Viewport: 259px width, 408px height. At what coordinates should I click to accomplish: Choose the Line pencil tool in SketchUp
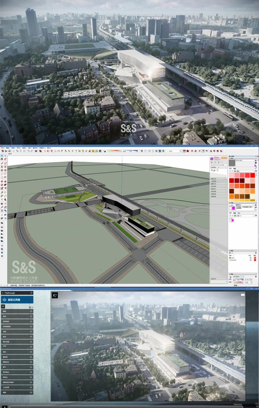point(2,163)
